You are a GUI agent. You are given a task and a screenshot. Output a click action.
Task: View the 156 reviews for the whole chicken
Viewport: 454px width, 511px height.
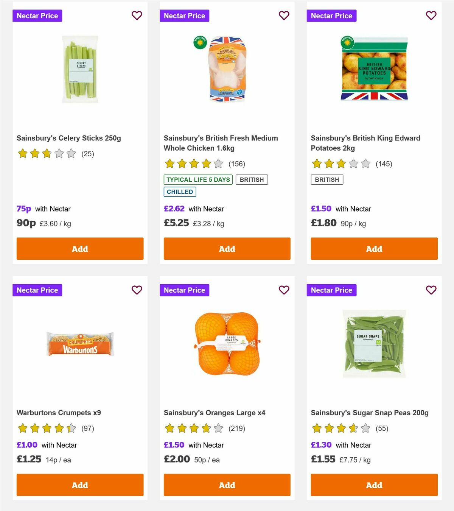[236, 164]
